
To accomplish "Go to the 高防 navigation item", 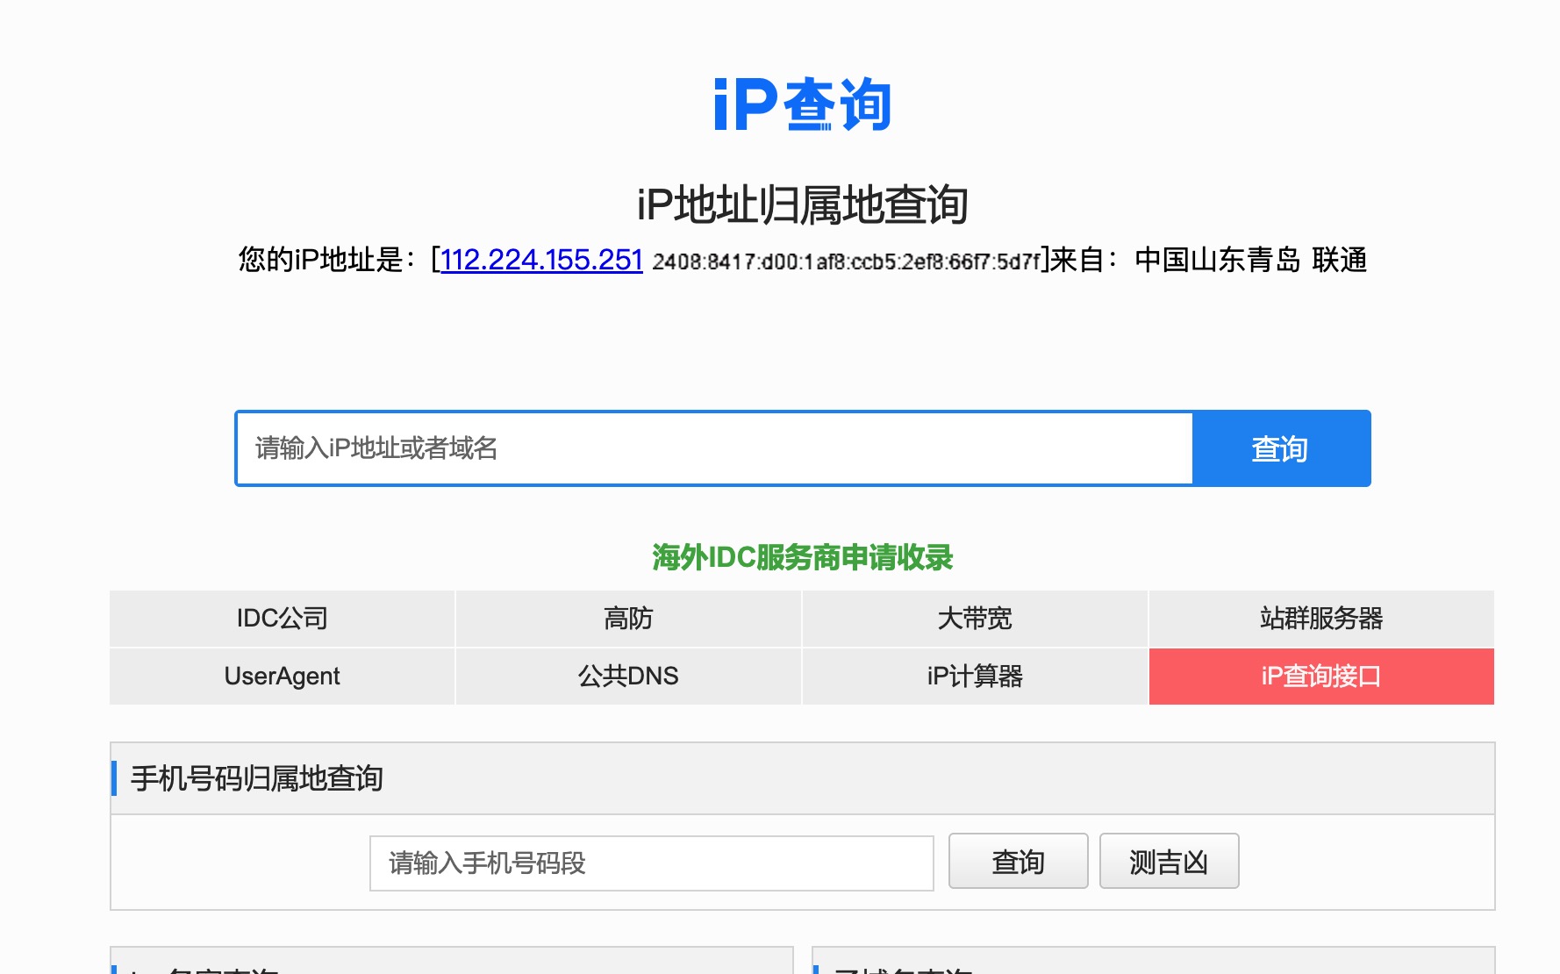I will 628,619.
